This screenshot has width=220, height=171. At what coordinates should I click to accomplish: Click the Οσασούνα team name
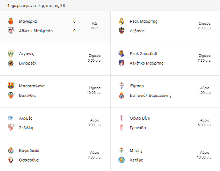[29, 160]
